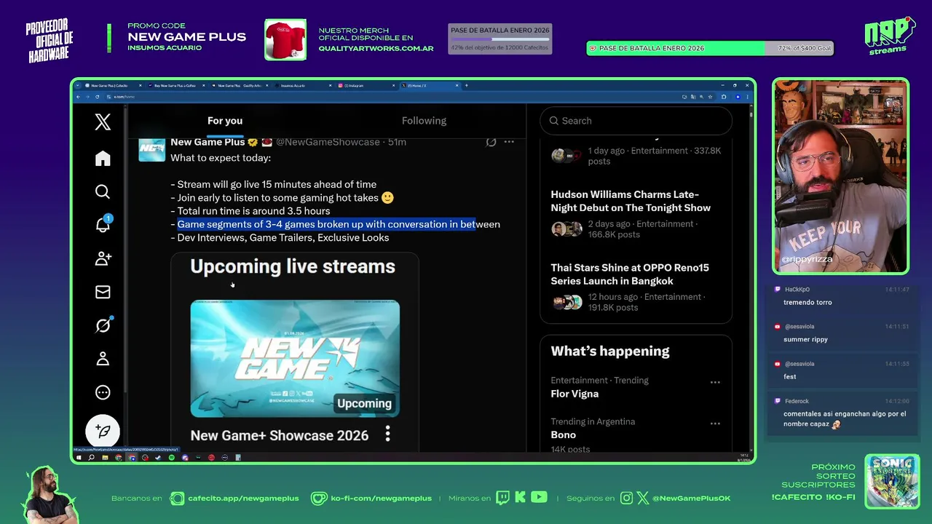Open Steam from the taskbar

point(158,458)
